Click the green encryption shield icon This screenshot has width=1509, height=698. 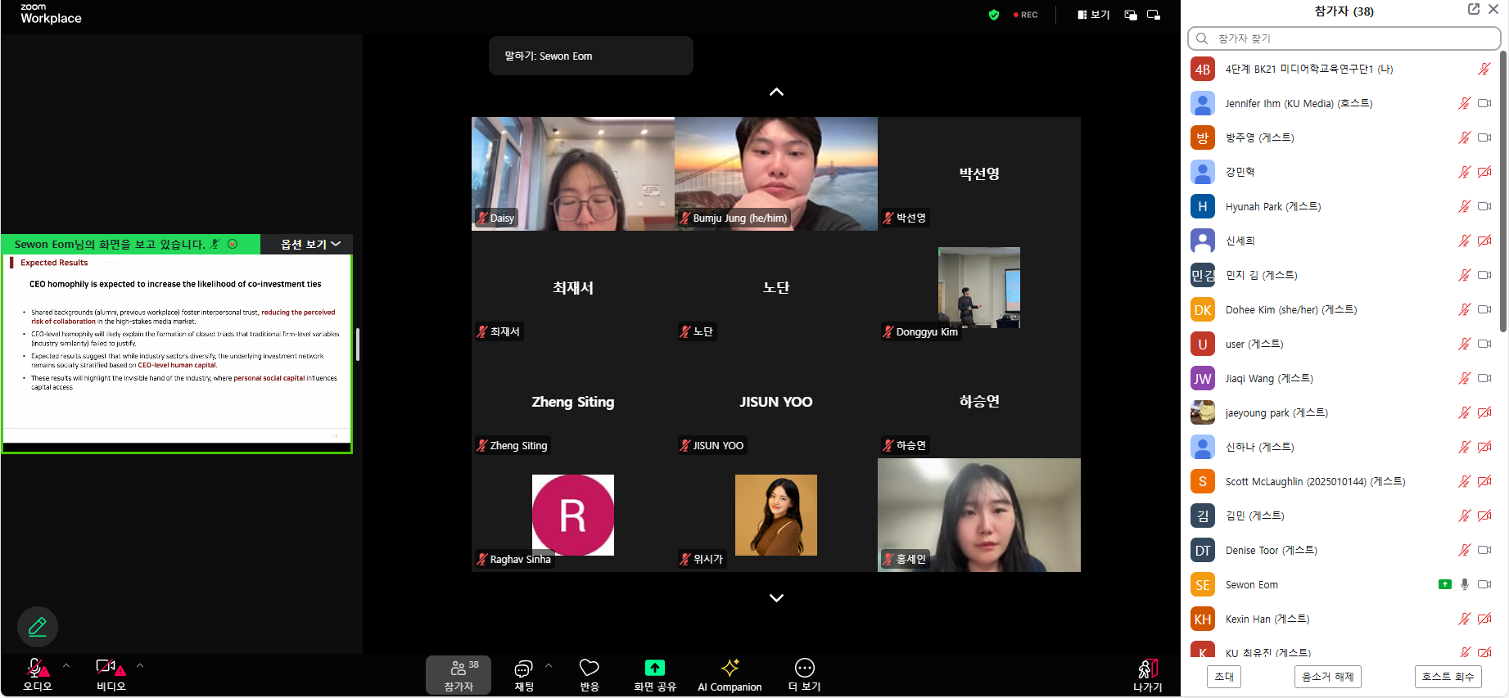(x=994, y=15)
